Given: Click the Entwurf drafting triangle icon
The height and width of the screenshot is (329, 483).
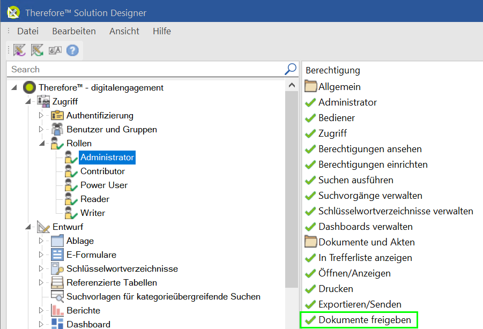Looking at the screenshot, I should [43, 227].
